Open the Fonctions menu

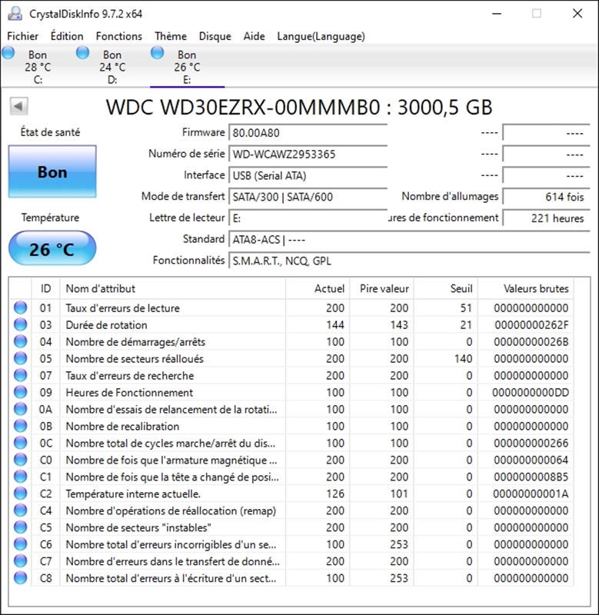pos(118,36)
